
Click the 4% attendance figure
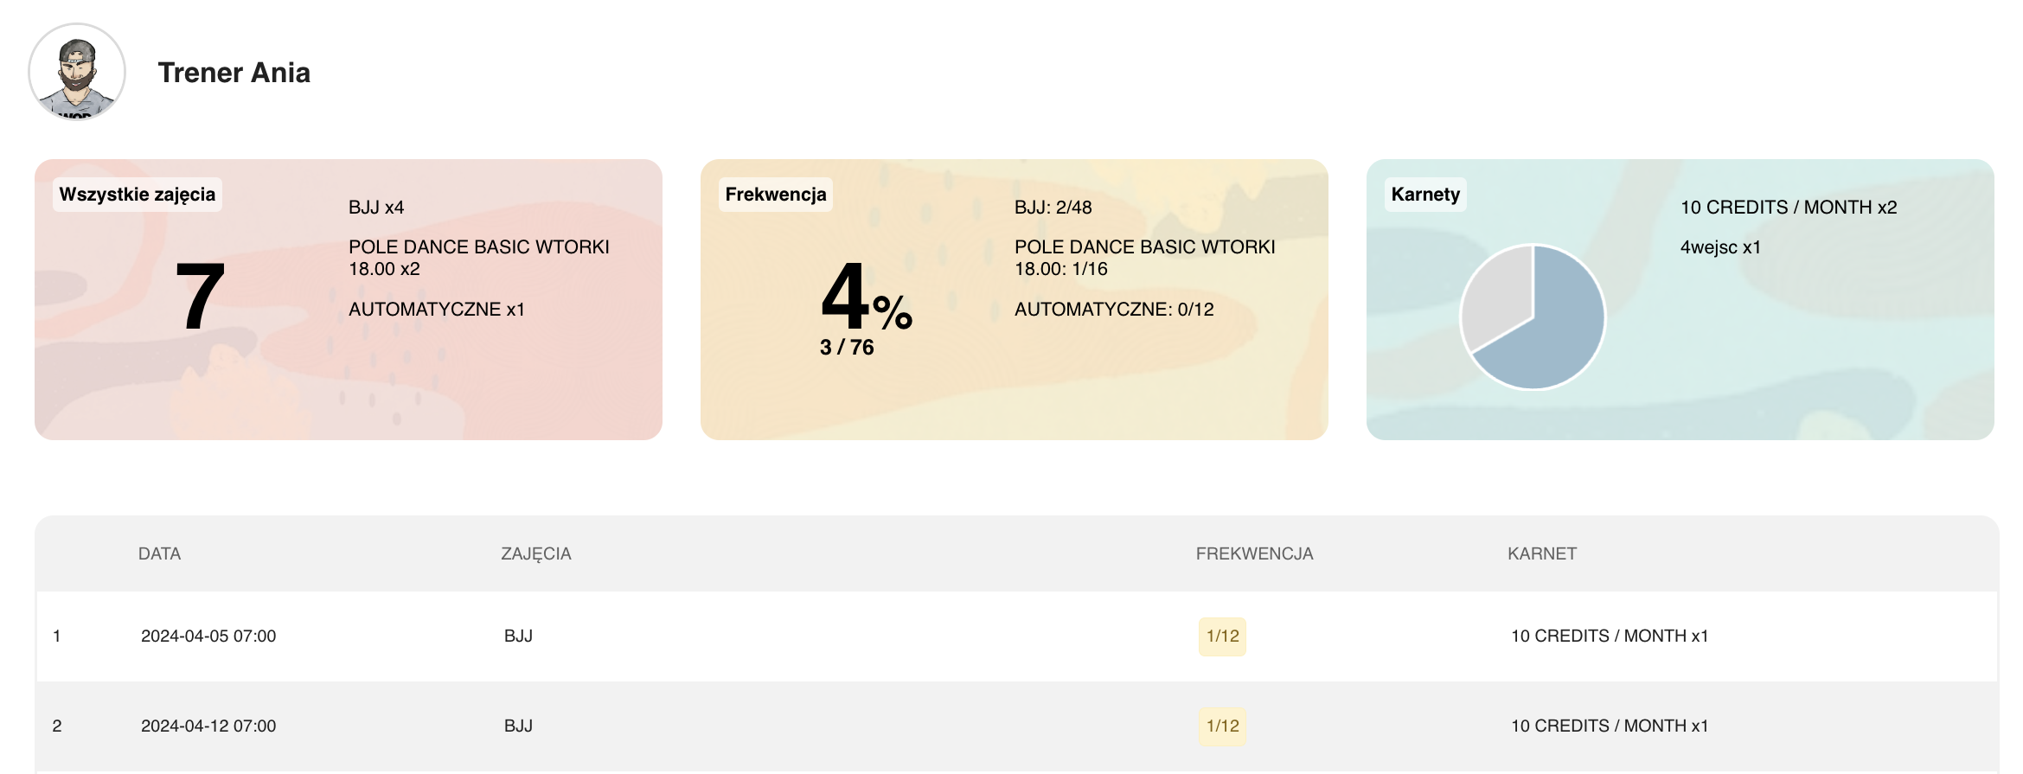click(866, 297)
